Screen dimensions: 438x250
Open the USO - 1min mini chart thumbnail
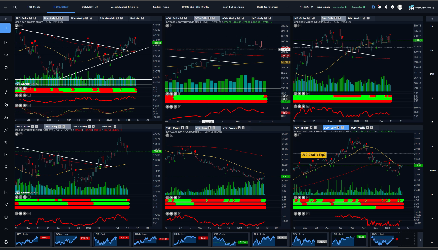(x=349, y=239)
